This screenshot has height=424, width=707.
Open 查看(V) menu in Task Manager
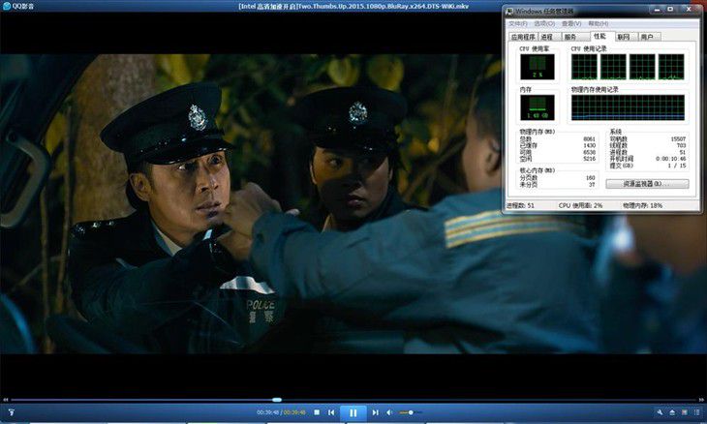click(x=571, y=23)
